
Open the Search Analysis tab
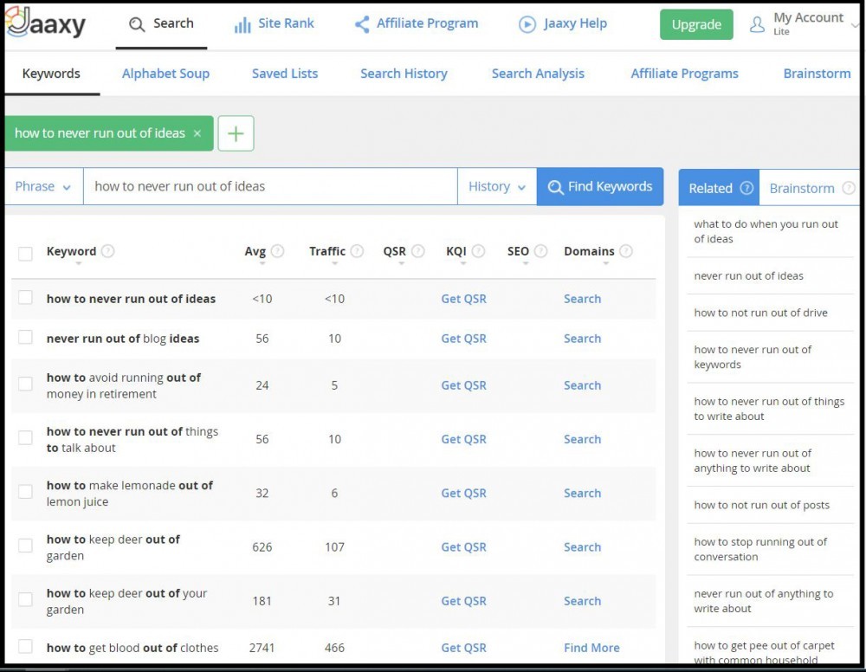pos(538,74)
